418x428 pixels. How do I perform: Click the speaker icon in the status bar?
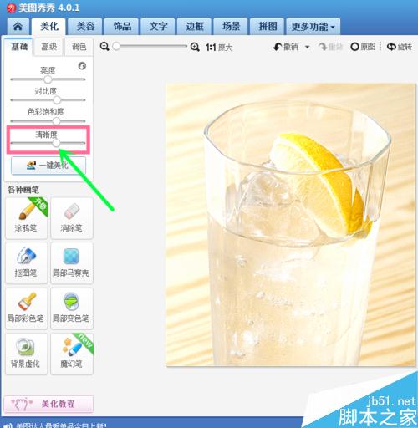click(8, 425)
